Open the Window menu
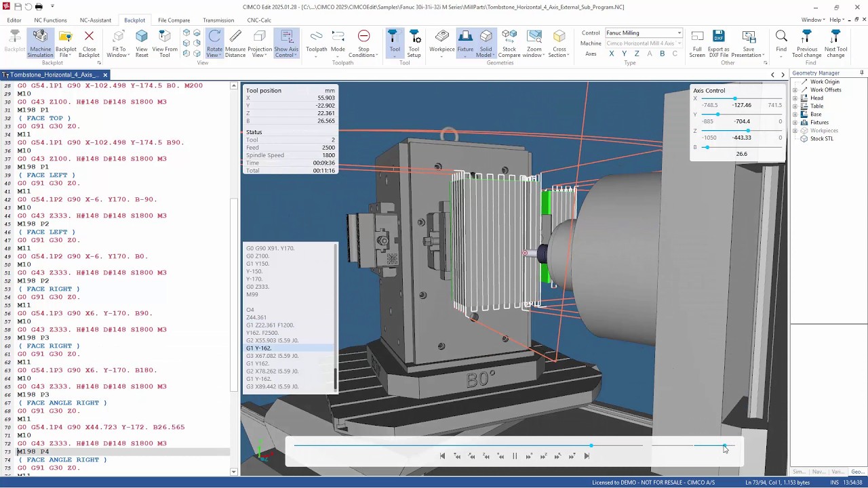Screen dimensions: 868x488 [x=812, y=20]
